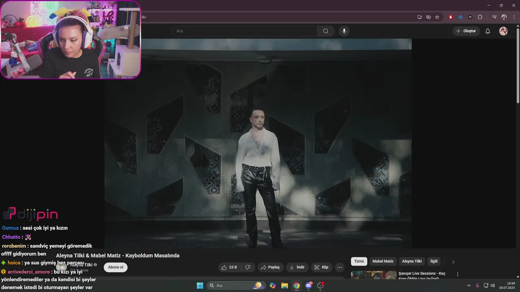520x292 pixels.
Task: Select the Mabel Matiz filter chip
Action: 383,262
